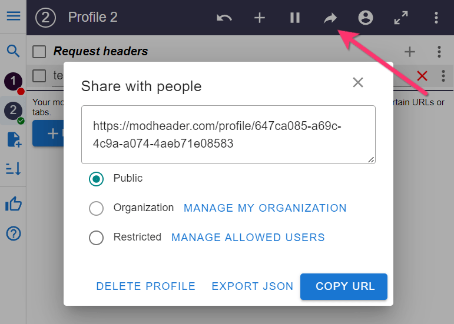Click the search icon in sidebar
The height and width of the screenshot is (324, 454).
tap(13, 51)
